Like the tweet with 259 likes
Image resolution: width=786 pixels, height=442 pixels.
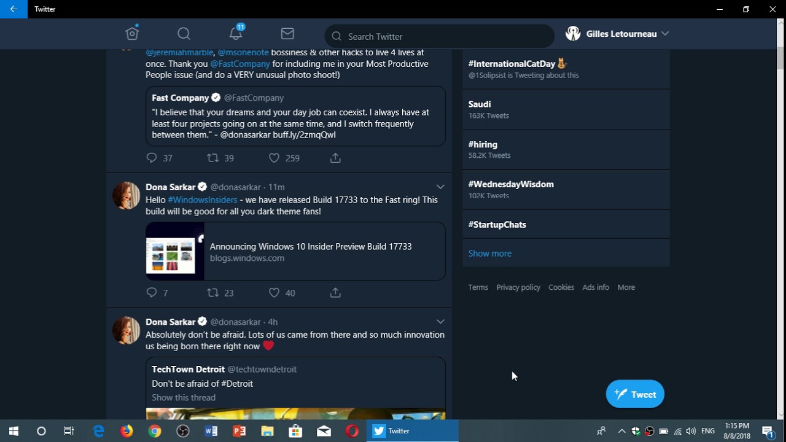[274, 158]
